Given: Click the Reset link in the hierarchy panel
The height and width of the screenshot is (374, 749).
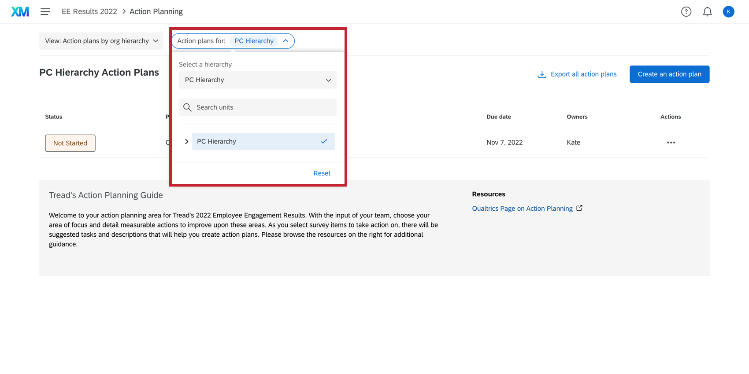Looking at the screenshot, I should 322,173.
